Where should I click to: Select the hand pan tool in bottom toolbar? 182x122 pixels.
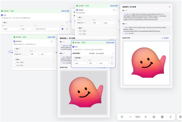(122, 117)
